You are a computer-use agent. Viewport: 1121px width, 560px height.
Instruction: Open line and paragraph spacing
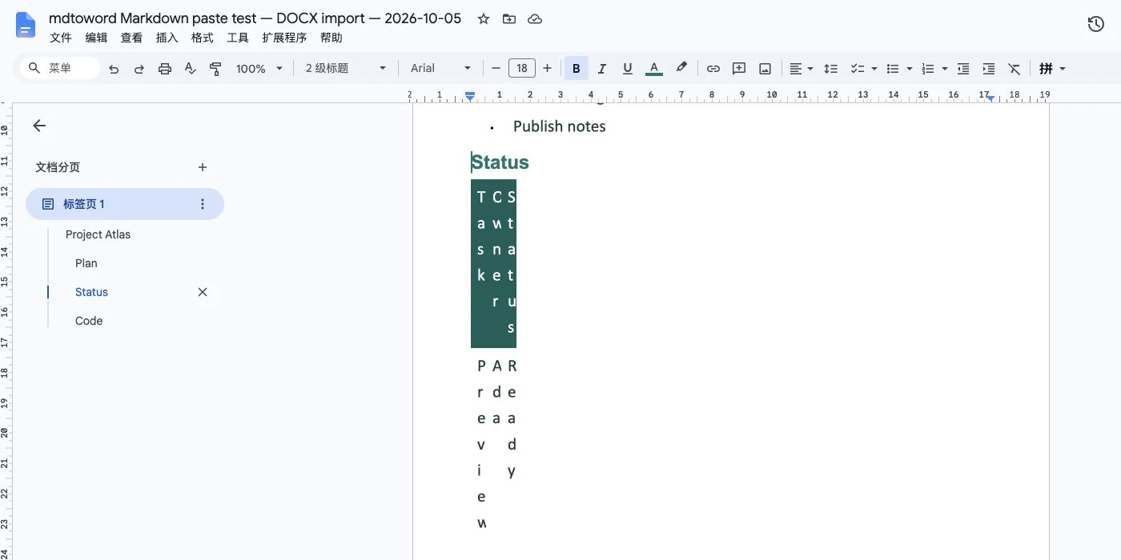click(x=831, y=69)
